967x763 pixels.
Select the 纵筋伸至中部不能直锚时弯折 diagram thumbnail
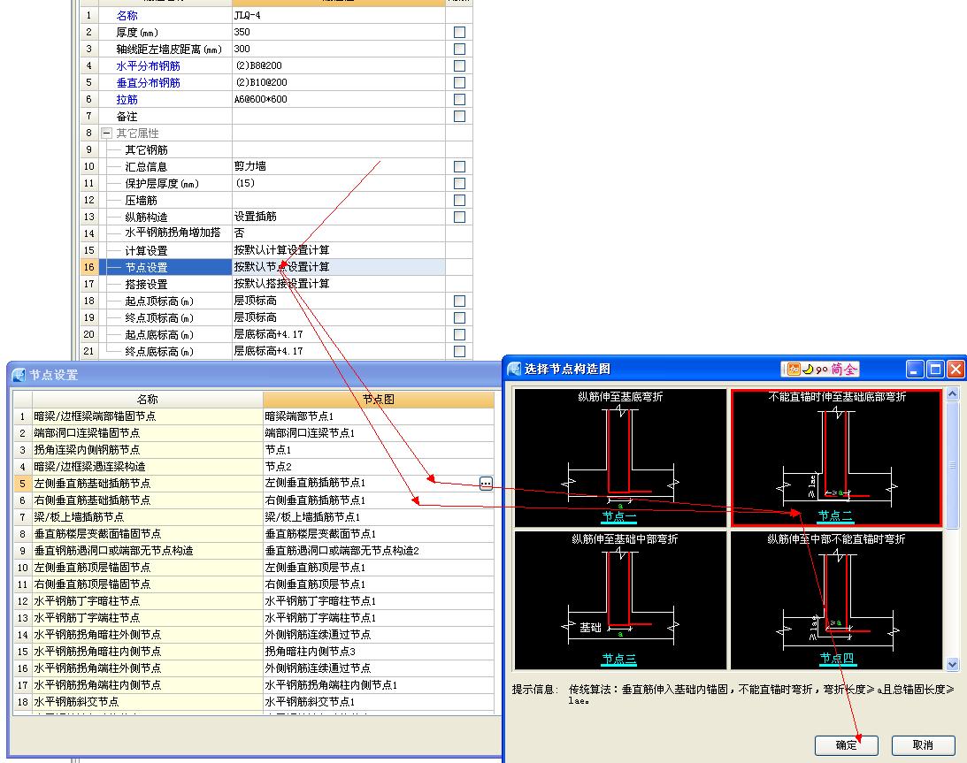pos(837,600)
